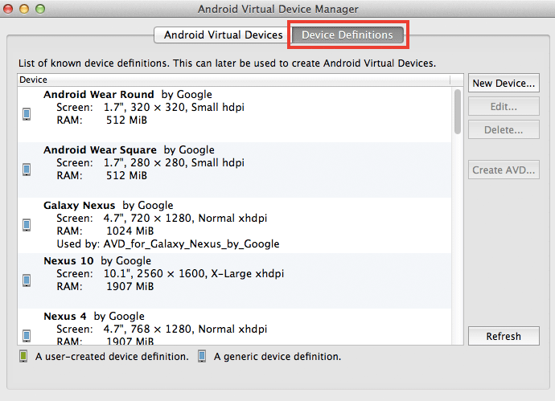Refresh the device definitions list

coord(504,336)
